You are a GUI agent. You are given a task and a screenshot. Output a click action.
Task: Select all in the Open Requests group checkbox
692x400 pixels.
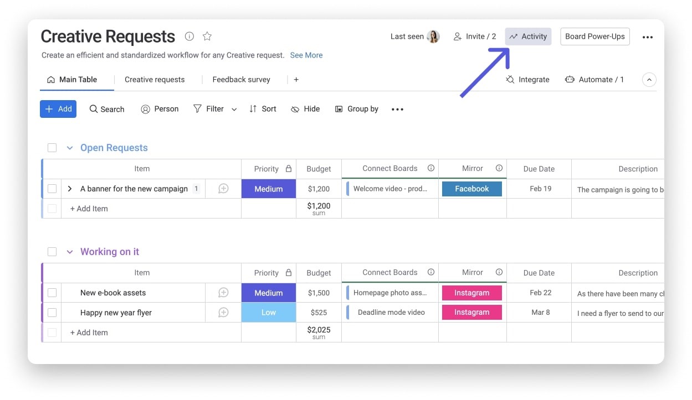[x=52, y=148]
